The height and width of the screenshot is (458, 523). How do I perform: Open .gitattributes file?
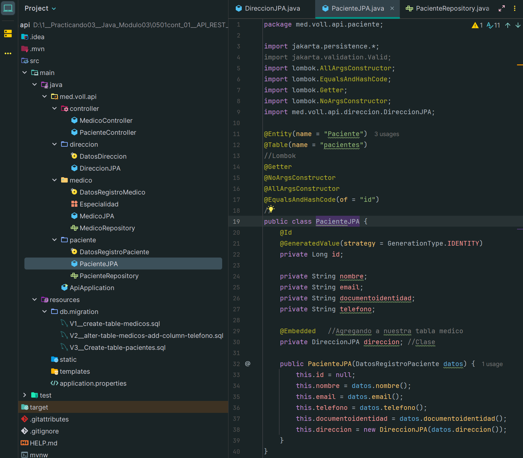click(x=45, y=419)
